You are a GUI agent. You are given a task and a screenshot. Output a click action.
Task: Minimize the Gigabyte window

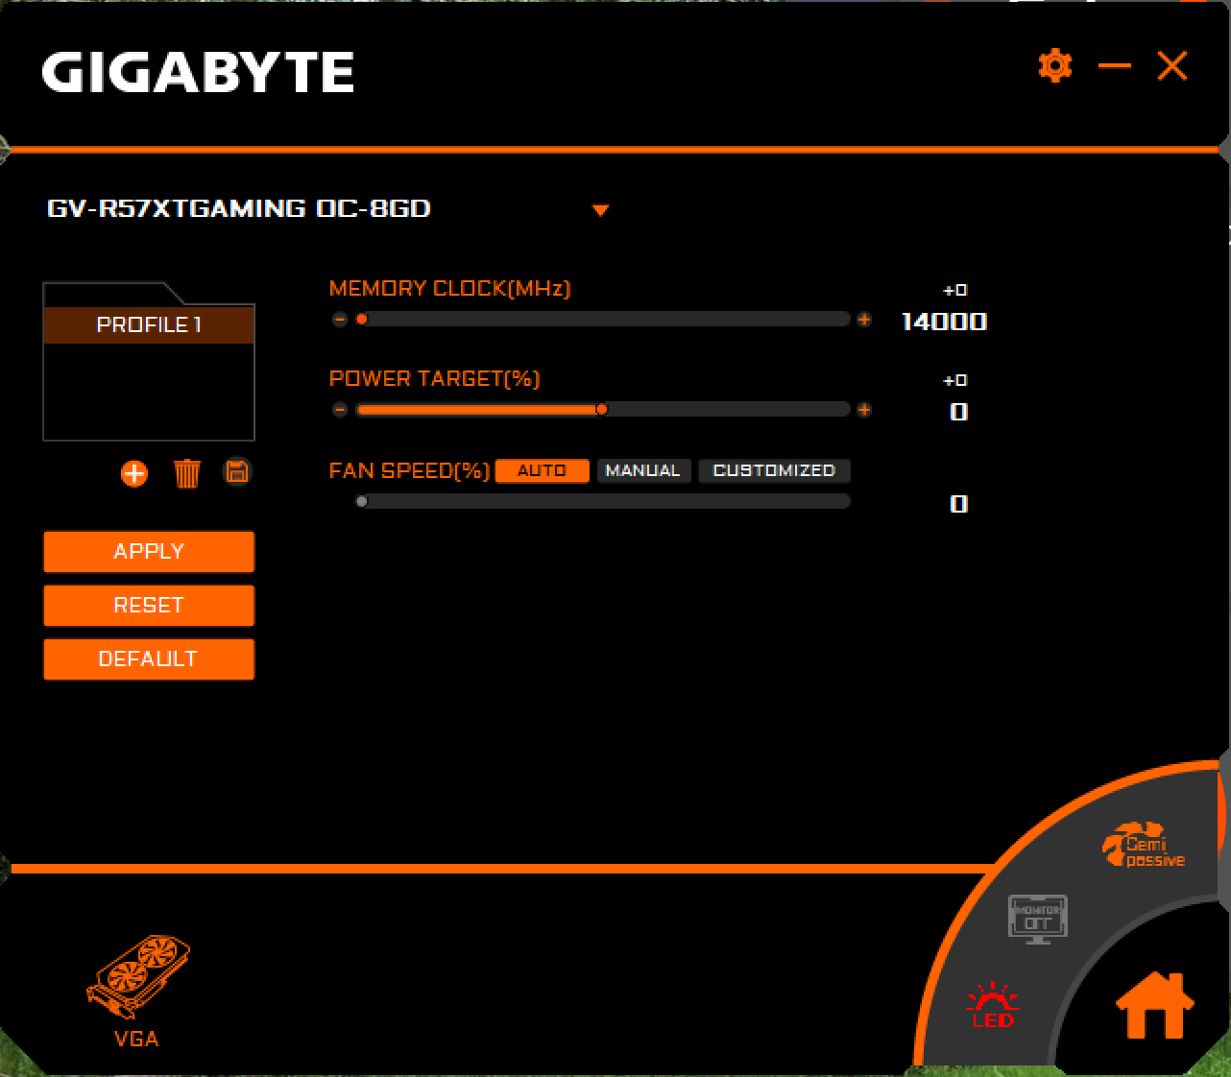tap(1114, 65)
